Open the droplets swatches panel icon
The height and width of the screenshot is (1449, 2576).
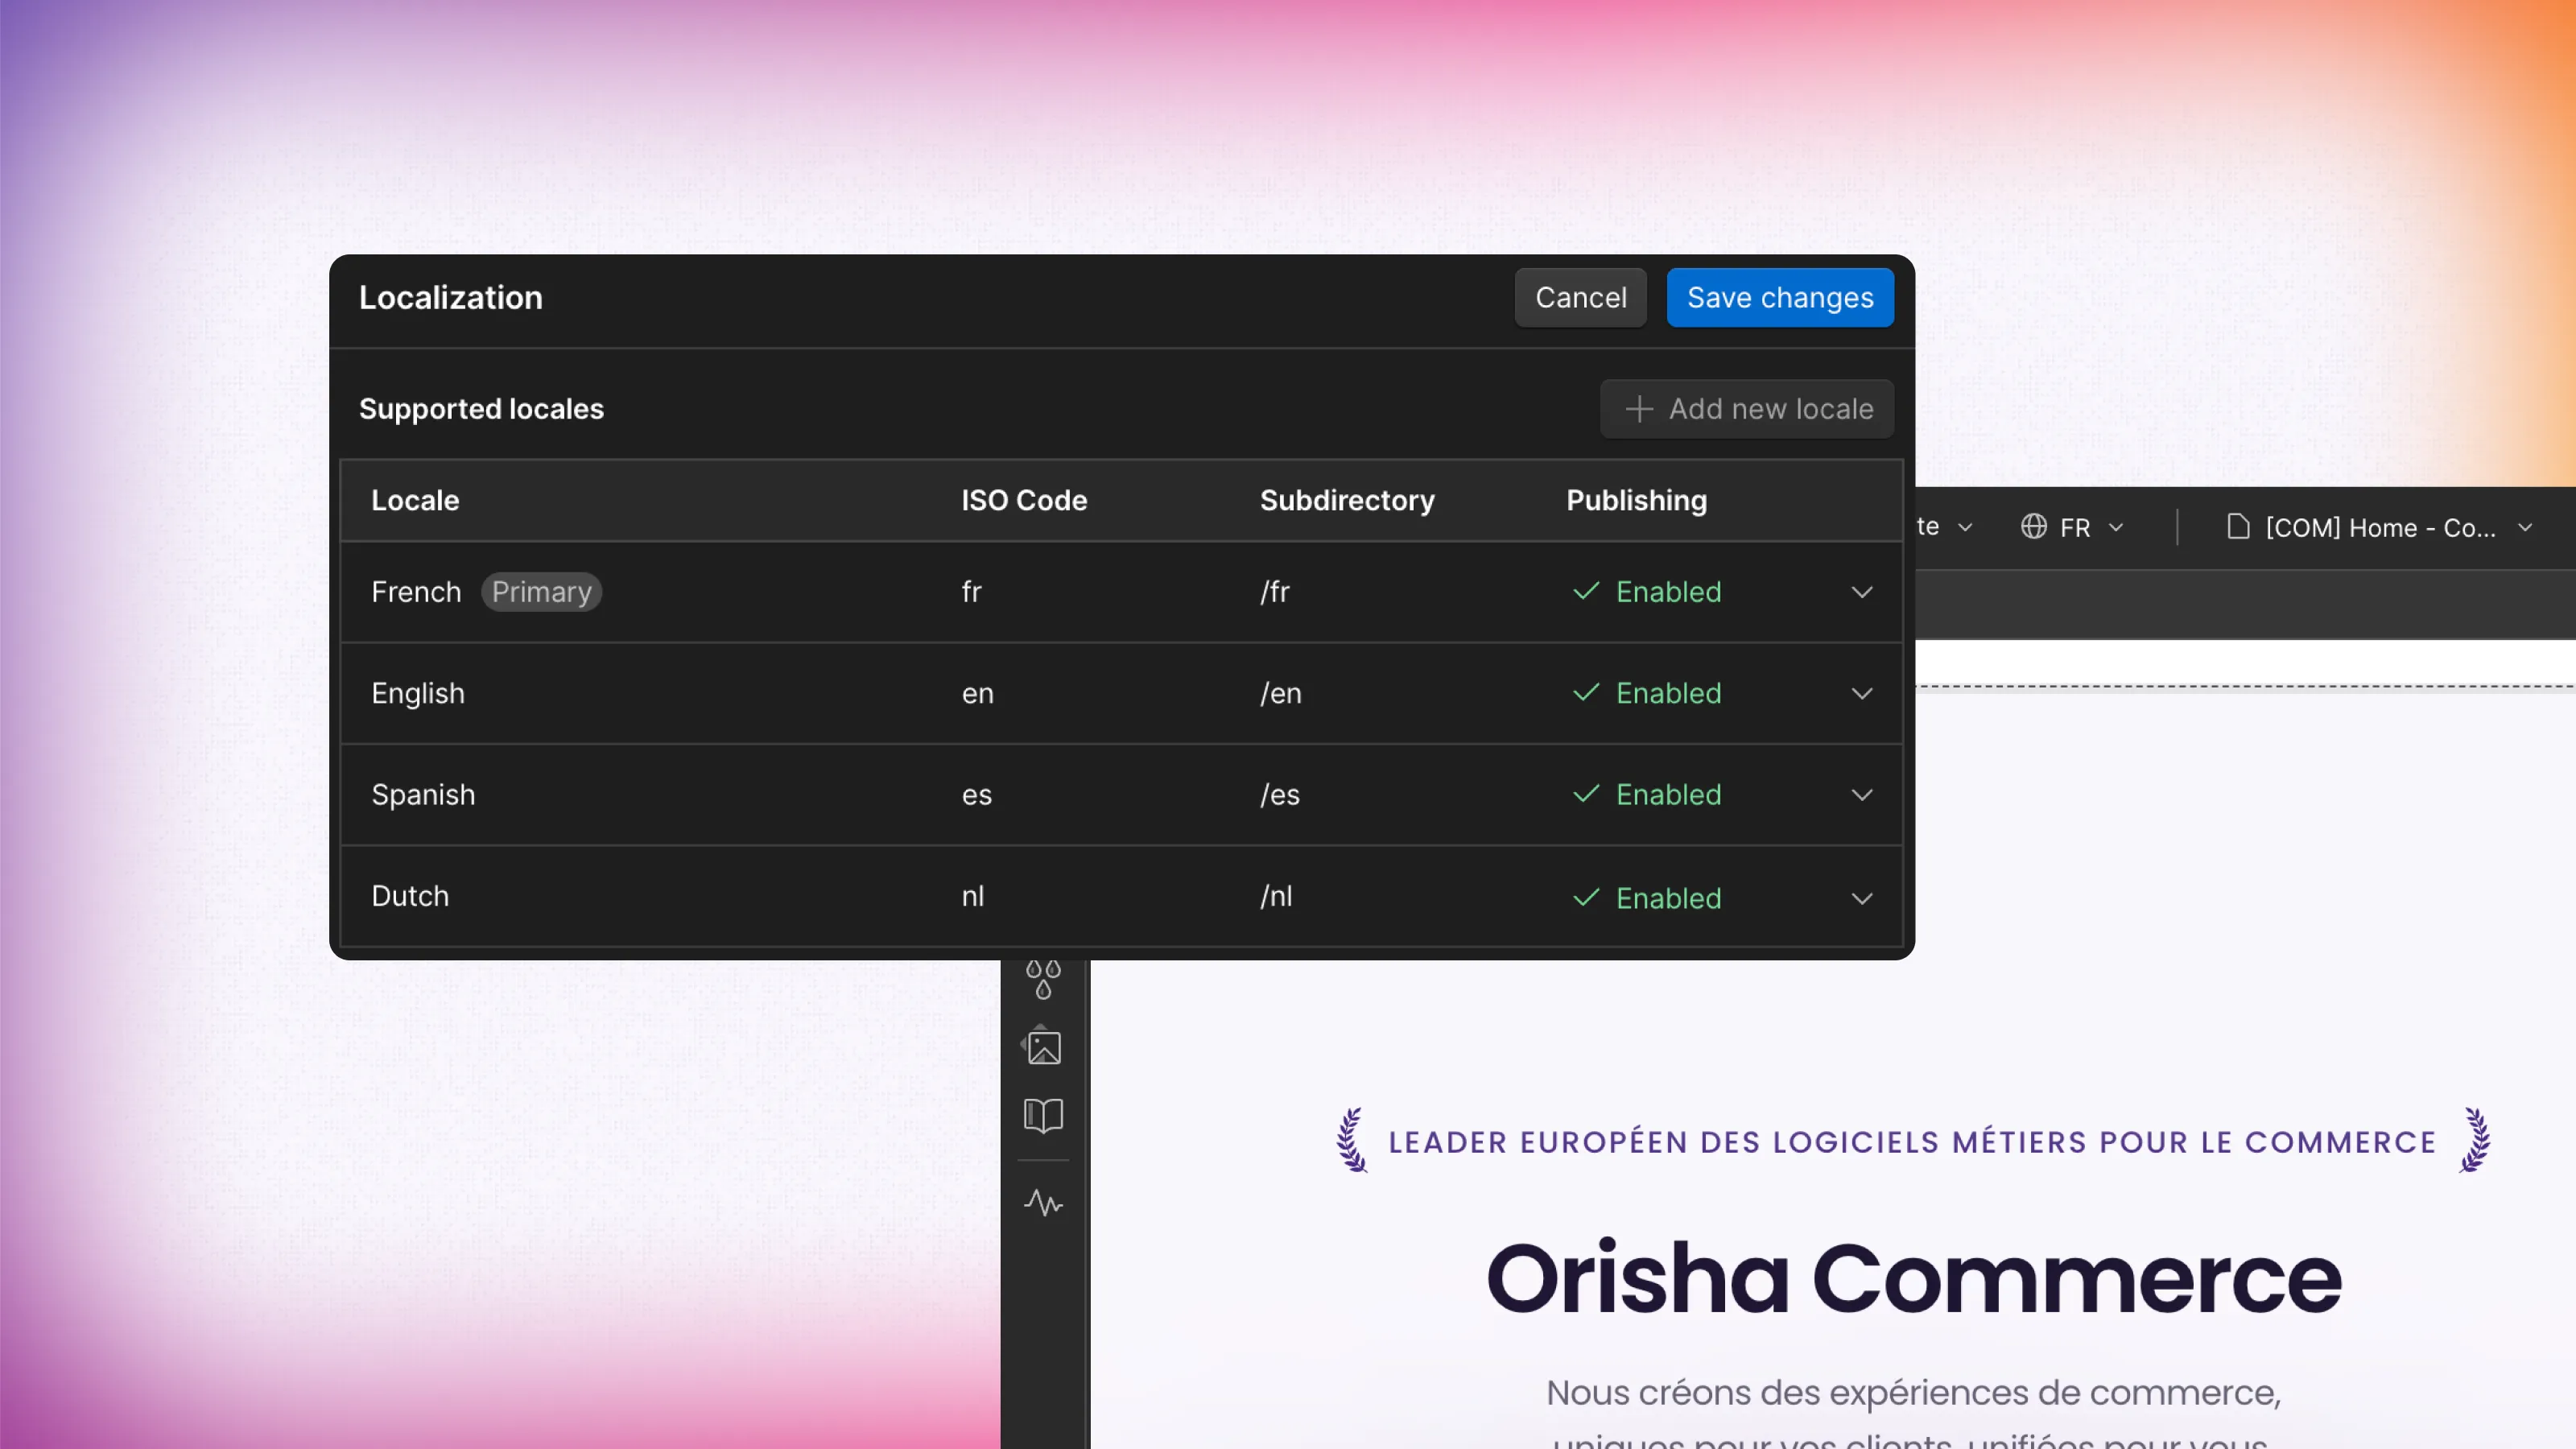point(1043,978)
